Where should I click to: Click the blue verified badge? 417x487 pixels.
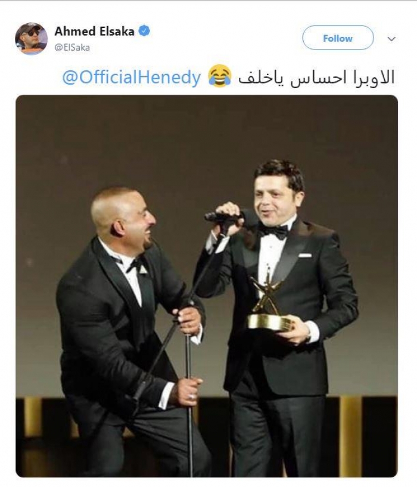(x=144, y=31)
